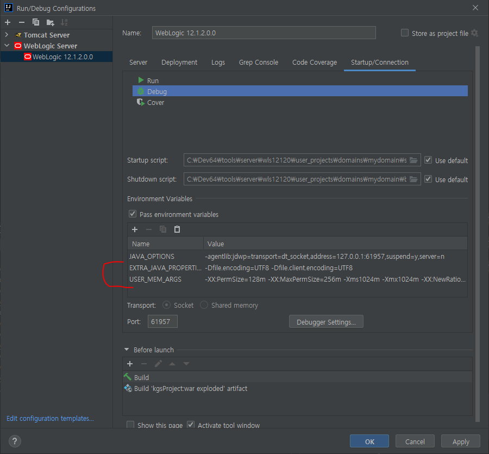Screen dimensions: 489x454
Task: Click the Value column header
Action: (x=336, y=244)
